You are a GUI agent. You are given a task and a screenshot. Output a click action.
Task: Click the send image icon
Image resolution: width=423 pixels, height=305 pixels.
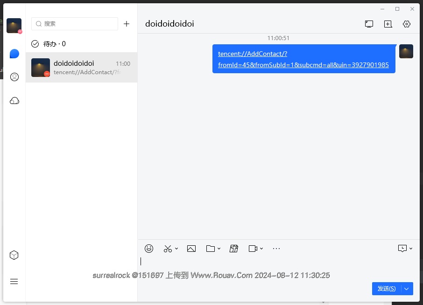[191, 249]
